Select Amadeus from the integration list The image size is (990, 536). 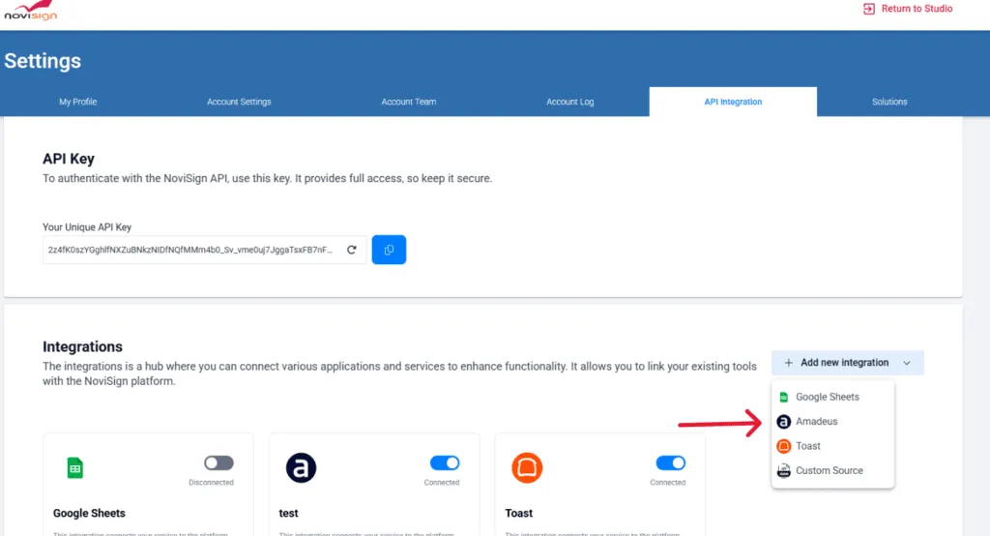[x=816, y=422]
